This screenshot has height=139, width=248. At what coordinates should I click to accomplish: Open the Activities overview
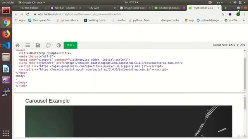pyautogui.click(x=8, y=2)
